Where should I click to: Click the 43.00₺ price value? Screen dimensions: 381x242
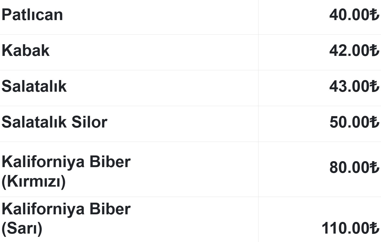click(354, 87)
